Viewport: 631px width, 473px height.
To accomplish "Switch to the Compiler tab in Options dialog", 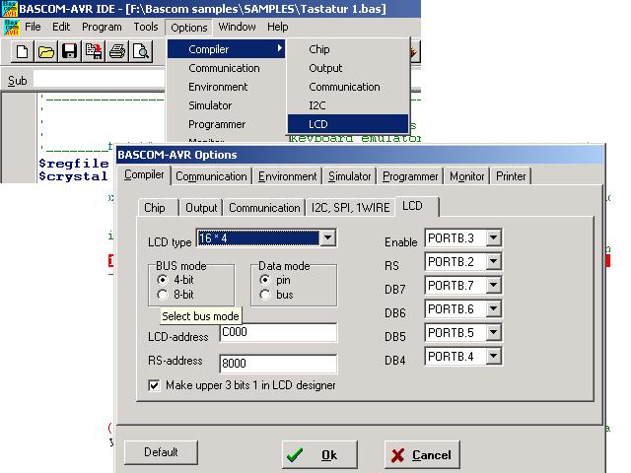I will click(x=144, y=174).
